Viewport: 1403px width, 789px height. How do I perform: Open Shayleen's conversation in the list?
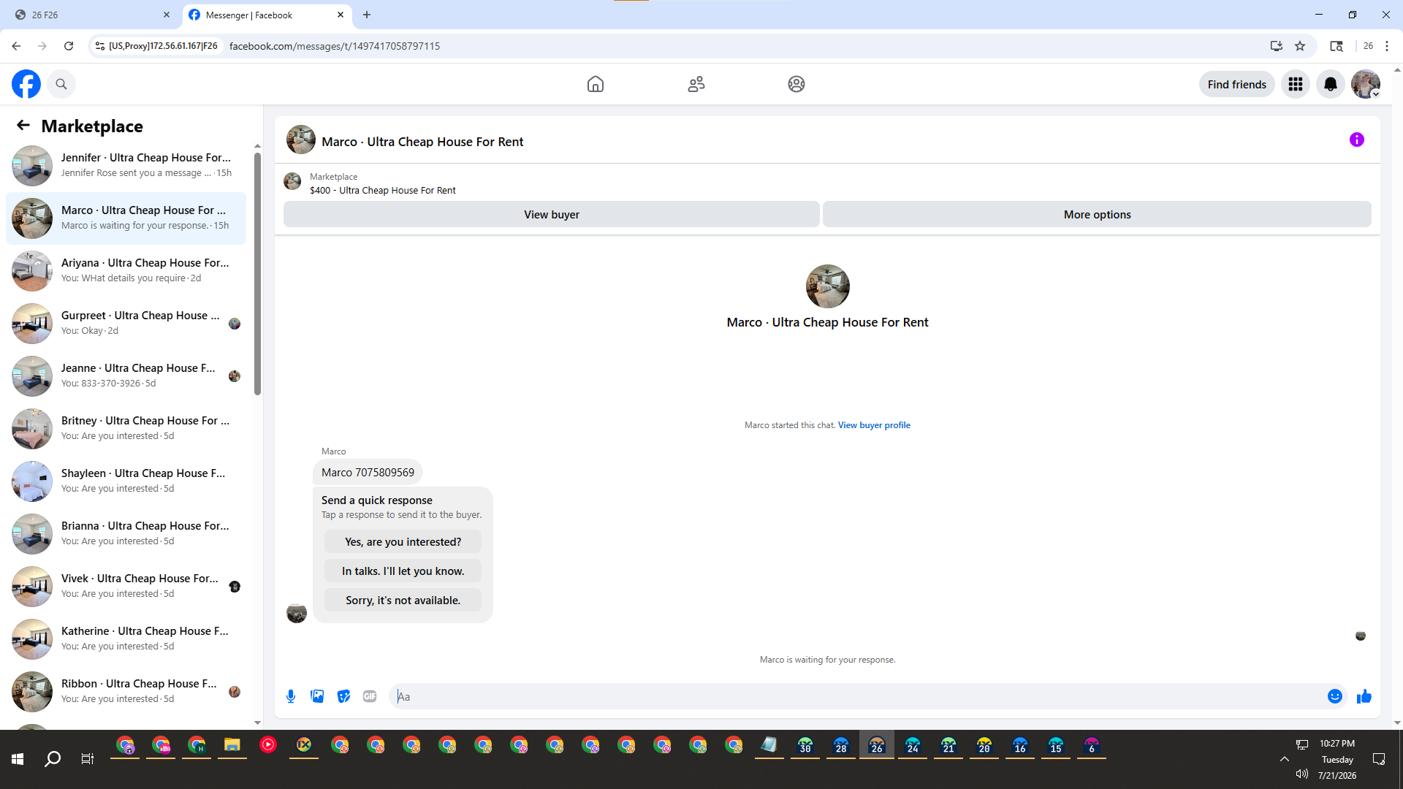click(126, 481)
